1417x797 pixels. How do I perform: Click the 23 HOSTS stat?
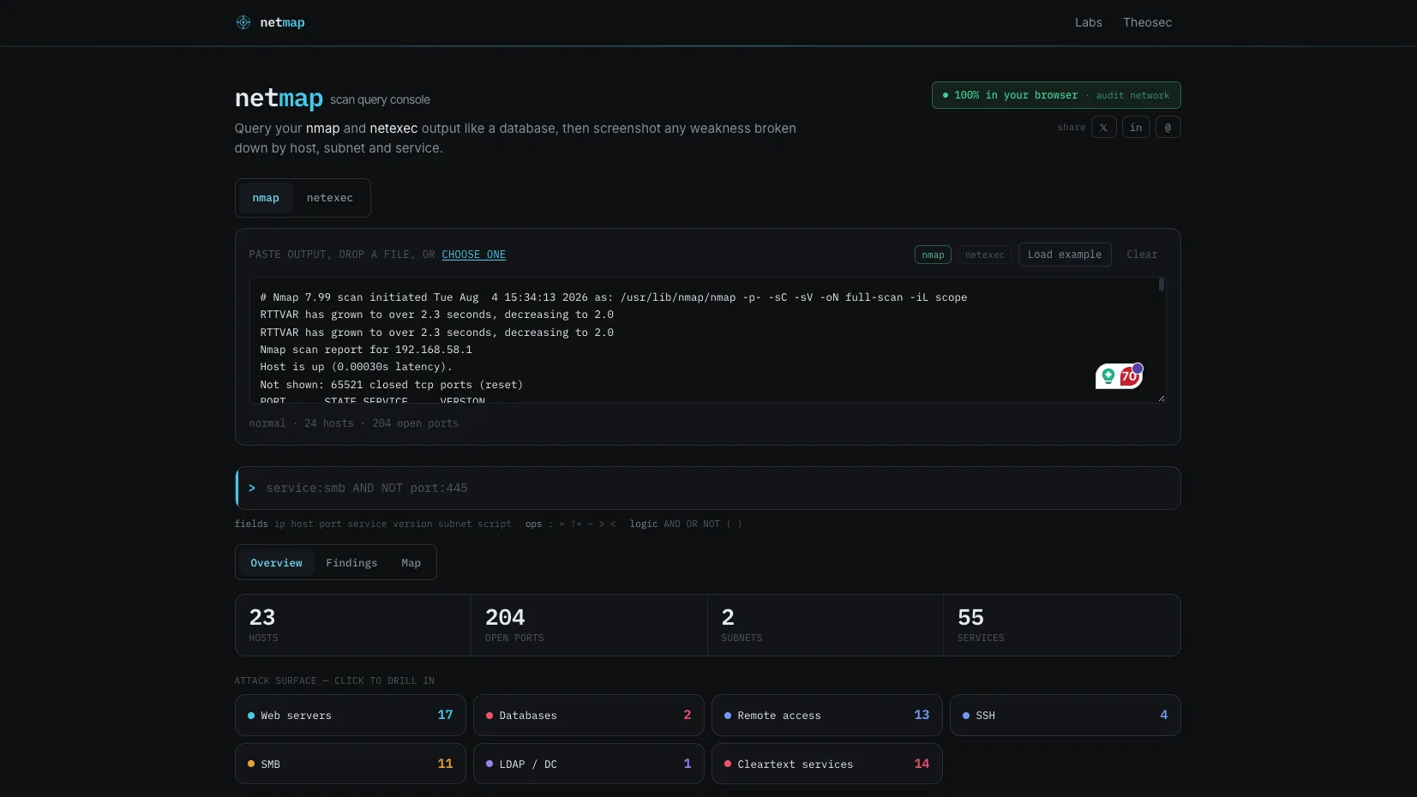(353, 625)
